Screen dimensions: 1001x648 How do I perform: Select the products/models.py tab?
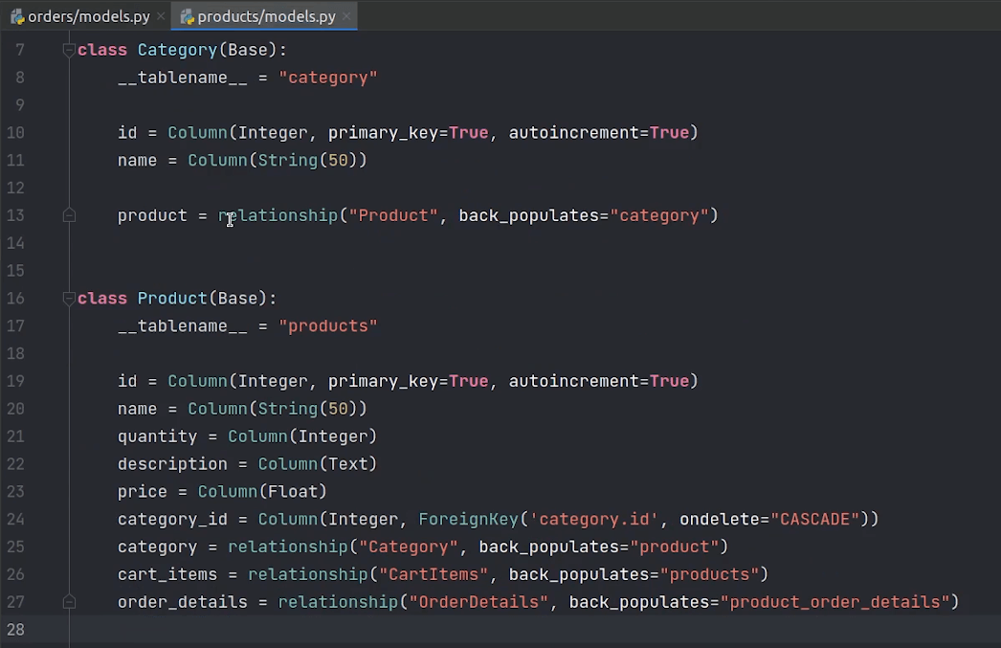266,17
